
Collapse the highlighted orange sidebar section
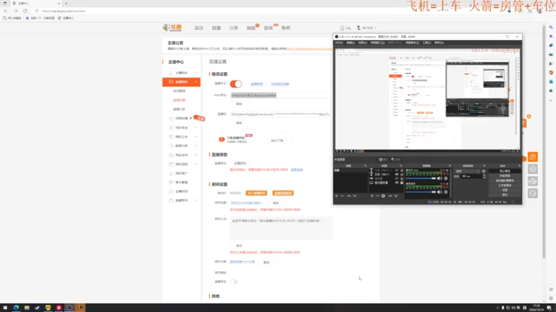coord(196,82)
